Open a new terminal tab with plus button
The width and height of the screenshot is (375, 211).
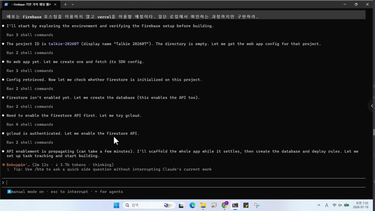point(65,4)
